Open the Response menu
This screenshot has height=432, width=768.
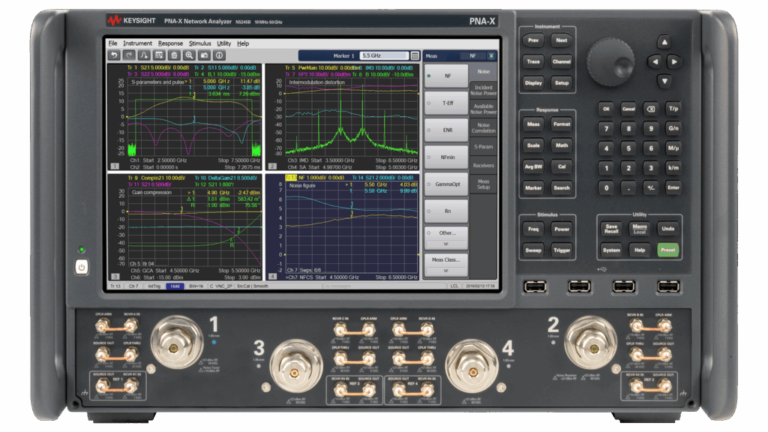click(170, 43)
